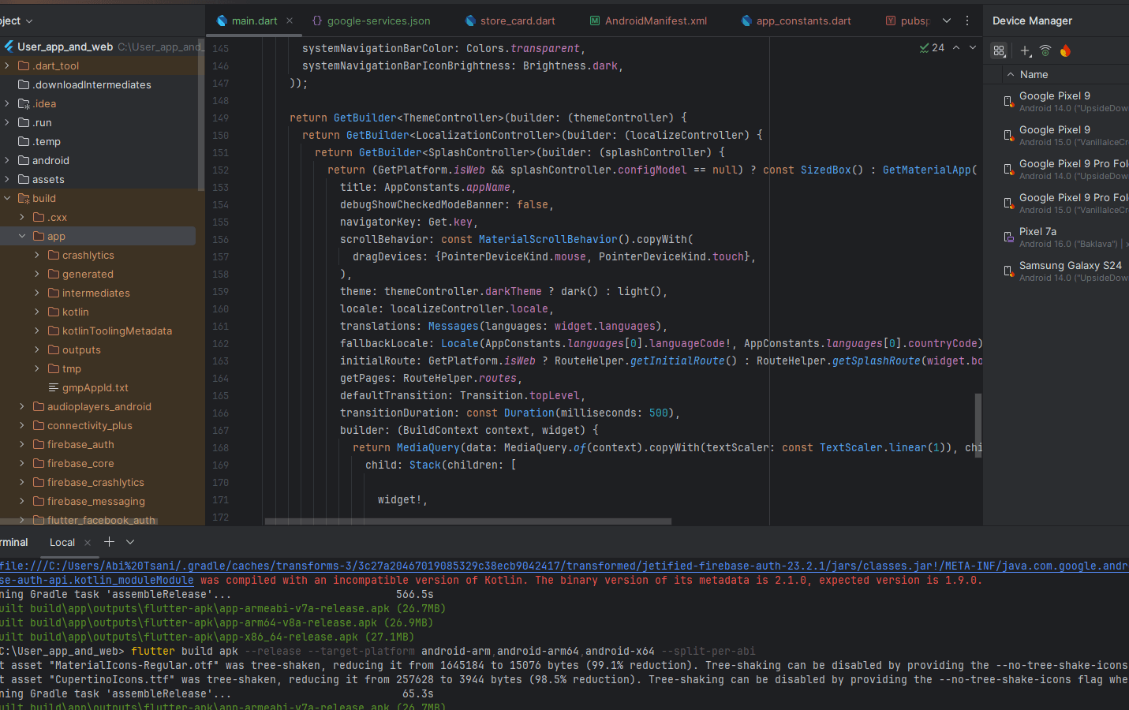Select the main.dart editor tab
Image resolution: width=1129 pixels, height=710 pixels.
(246, 21)
